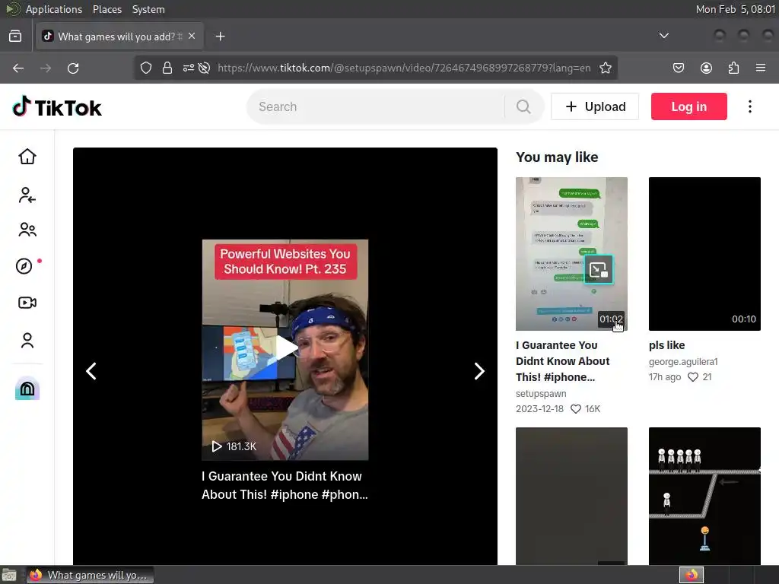Open the 00:10 black video thumbnail
Image resolution: width=779 pixels, height=584 pixels.
point(704,254)
